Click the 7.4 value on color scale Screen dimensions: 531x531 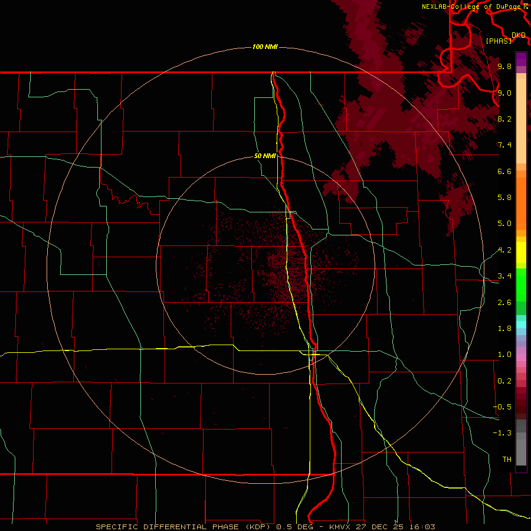pyautogui.click(x=504, y=145)
